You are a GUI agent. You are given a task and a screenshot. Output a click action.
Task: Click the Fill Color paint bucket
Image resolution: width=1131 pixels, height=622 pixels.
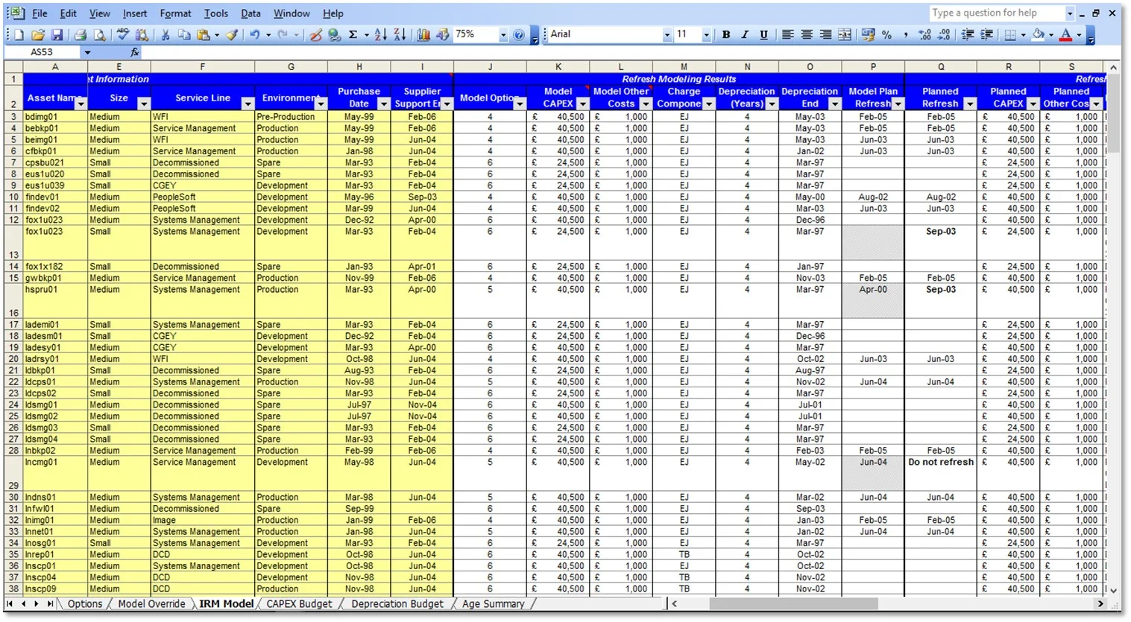coord(1039,34)
